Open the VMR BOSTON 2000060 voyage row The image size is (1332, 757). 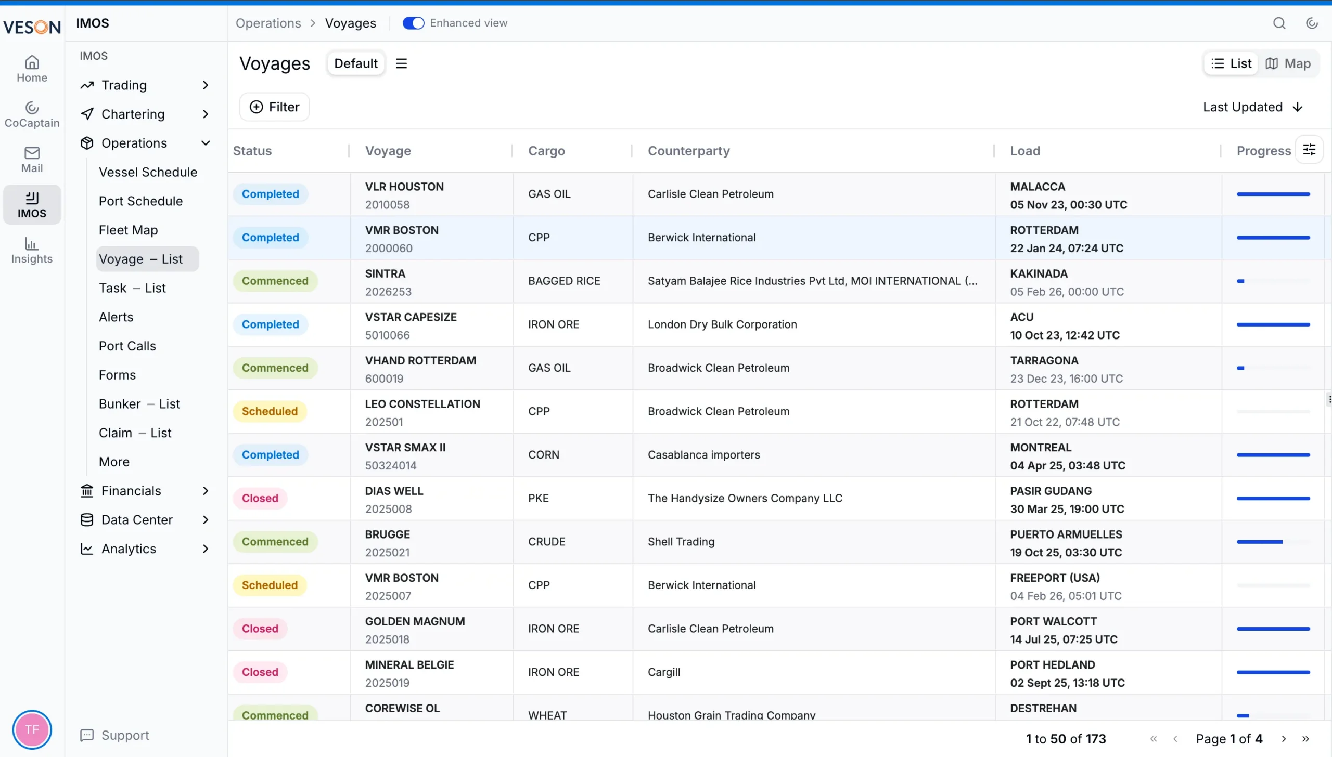tap(775, 238)
